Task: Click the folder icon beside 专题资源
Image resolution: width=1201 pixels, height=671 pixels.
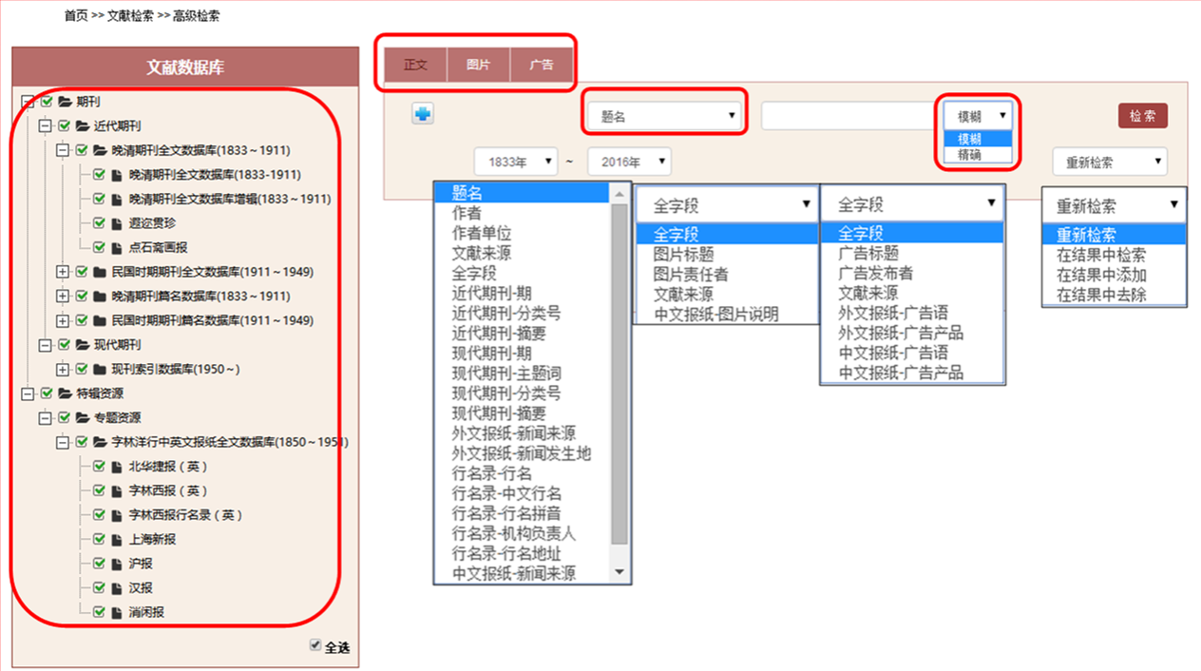Action: [83, 418]
